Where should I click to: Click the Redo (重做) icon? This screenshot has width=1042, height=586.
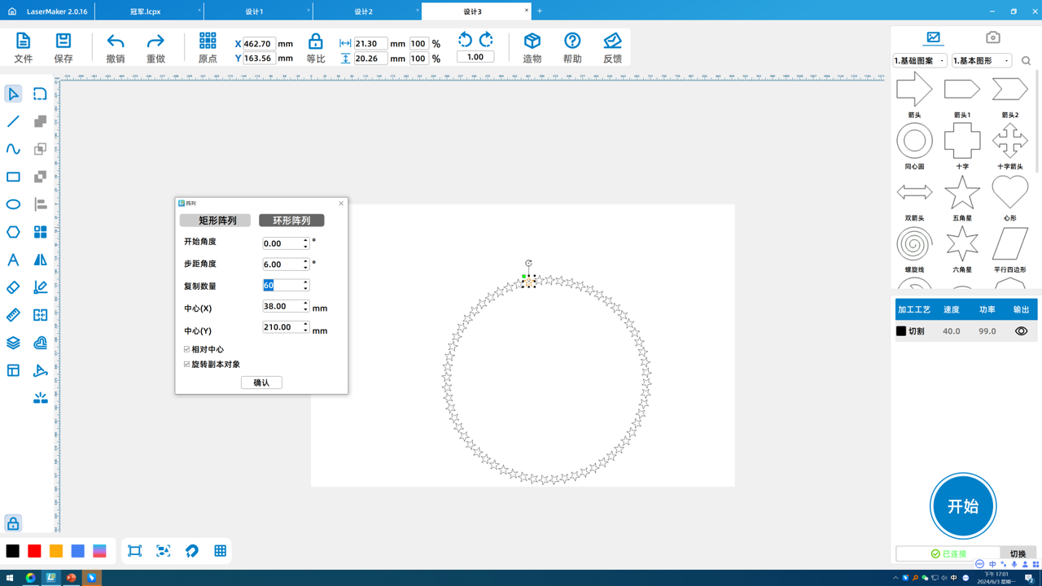(x=155, y=42)
